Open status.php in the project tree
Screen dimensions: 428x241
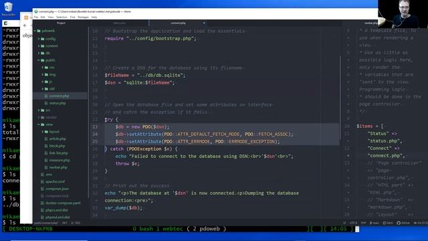coord(58,103)
